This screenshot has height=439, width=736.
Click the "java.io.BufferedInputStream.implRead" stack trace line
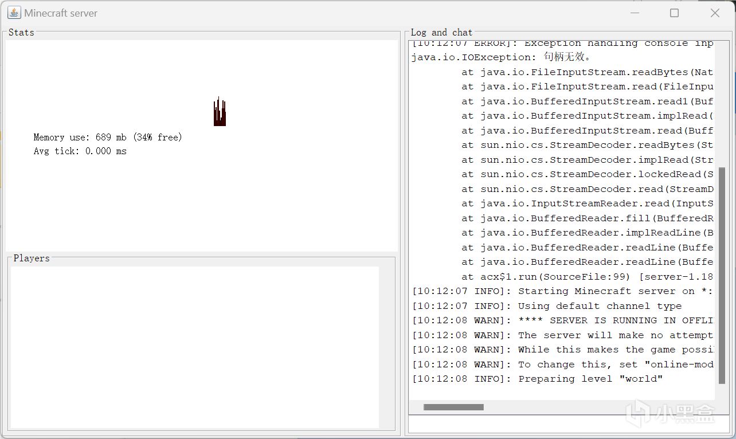click(588, 116)
